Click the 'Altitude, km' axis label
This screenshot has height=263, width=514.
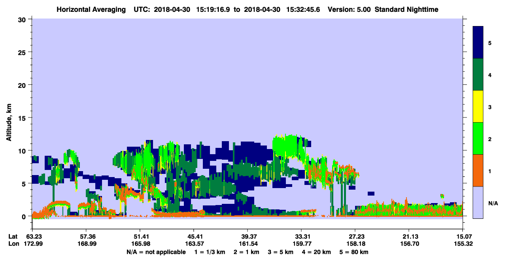[9, 123]
